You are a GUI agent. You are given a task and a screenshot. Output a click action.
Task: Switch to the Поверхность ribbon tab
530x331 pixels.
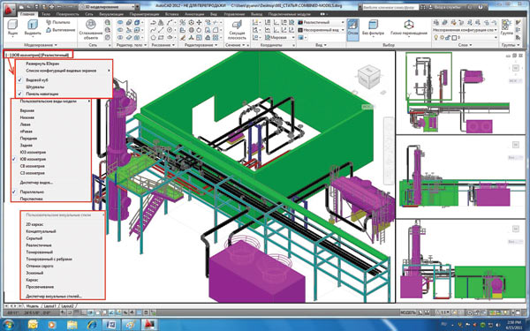coord(67,14)
